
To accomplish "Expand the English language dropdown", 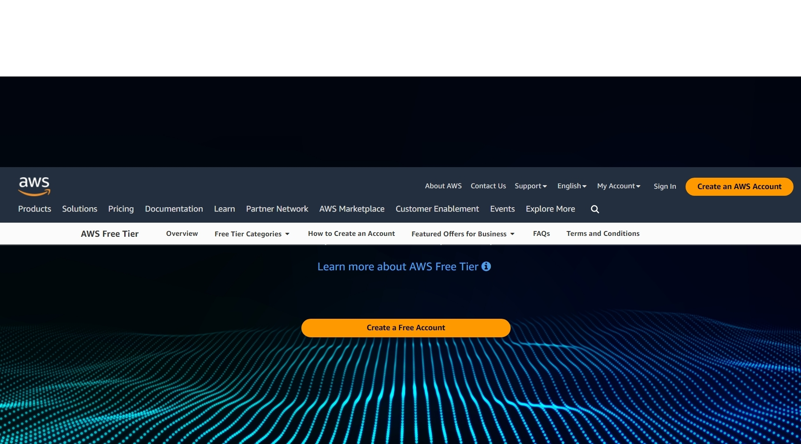I will (x=571, y=186).
